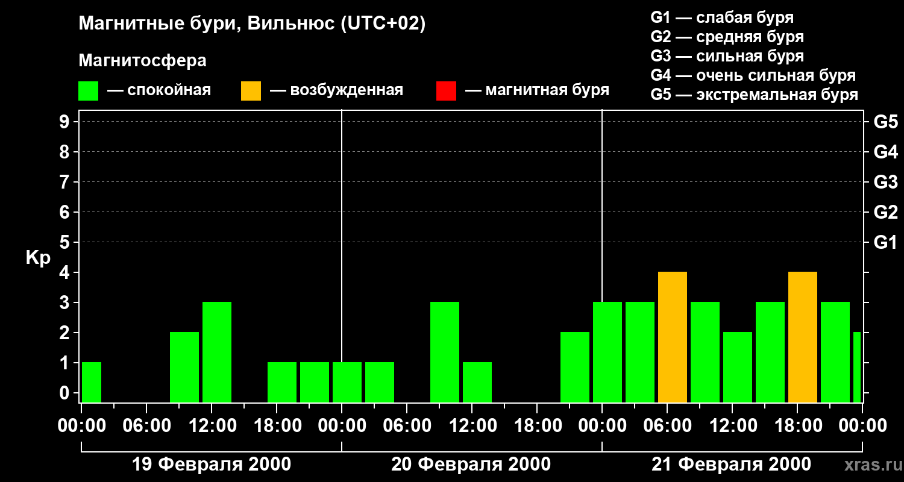Viewport: 904px width, 482px height.
Task: Click the '06:00' time label under 20 February
Action: coord(407,426)
